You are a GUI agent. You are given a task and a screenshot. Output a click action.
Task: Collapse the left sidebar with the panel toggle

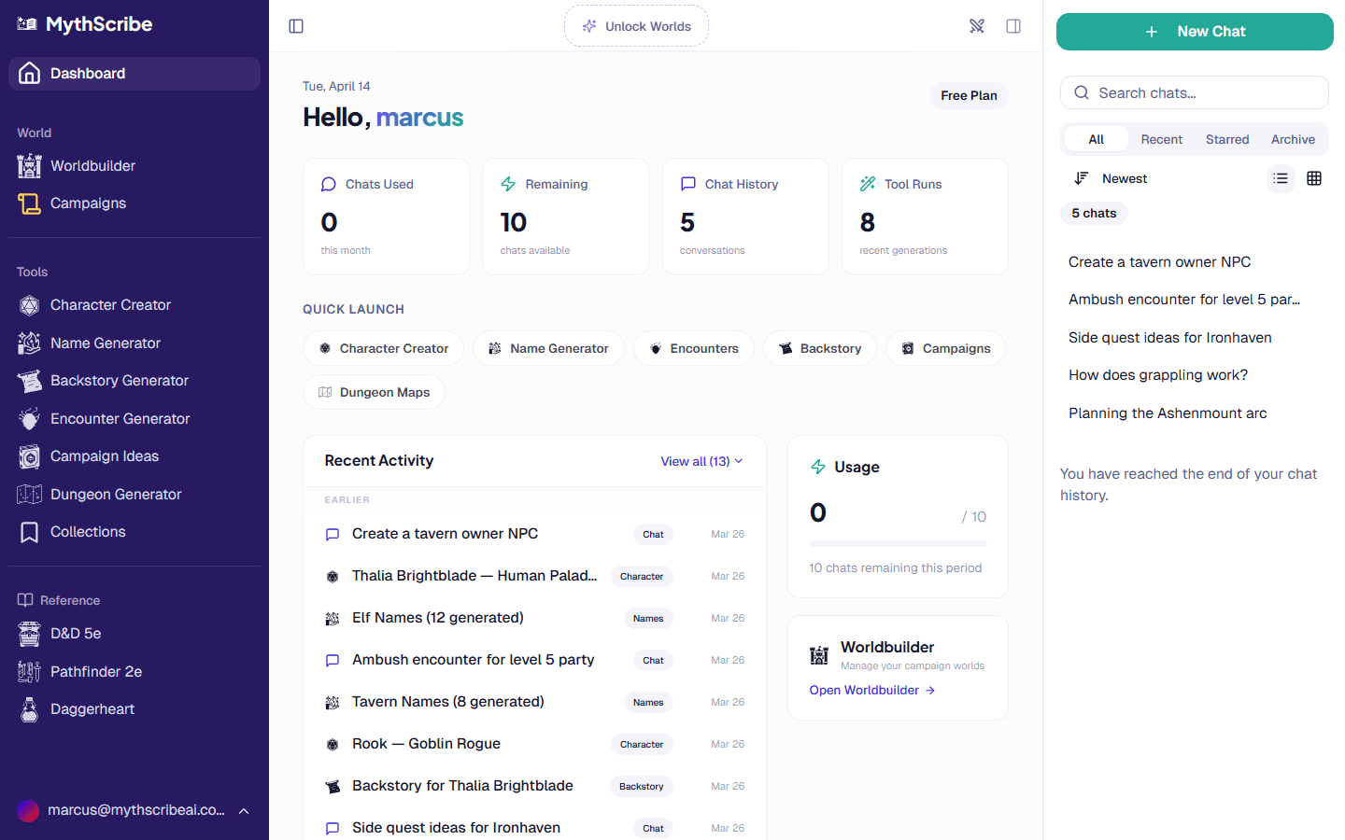click(296, 26)
